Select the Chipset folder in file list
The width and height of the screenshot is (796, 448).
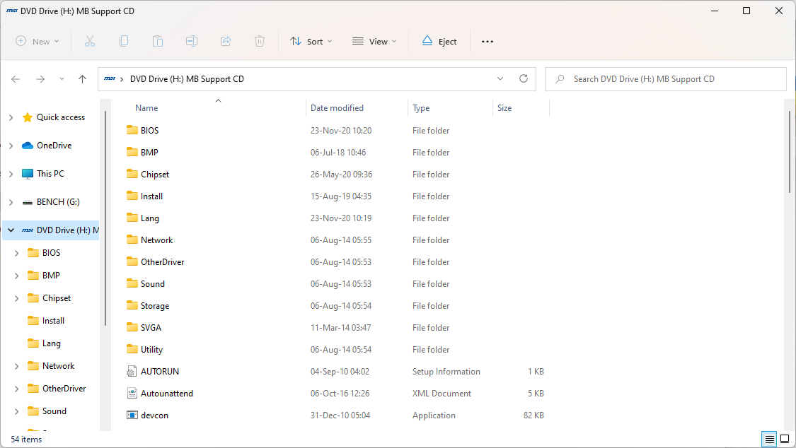tap(154, 175)
